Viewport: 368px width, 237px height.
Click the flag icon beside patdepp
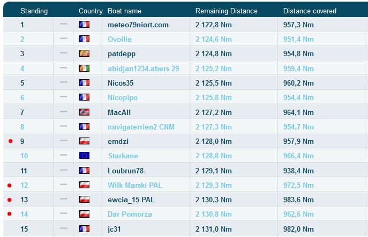click(x=84, y=54)
